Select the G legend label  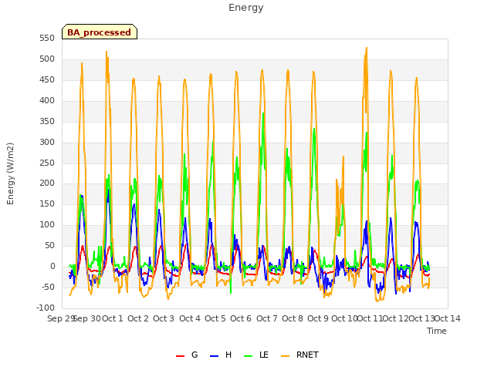point(195,355)
